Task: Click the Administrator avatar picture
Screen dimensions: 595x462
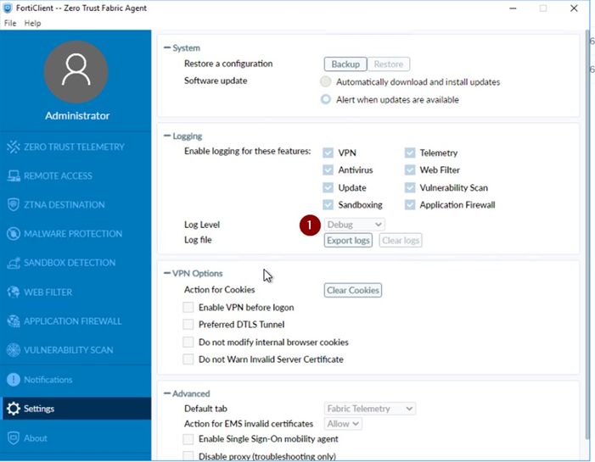Action: (x=76, y=71)
